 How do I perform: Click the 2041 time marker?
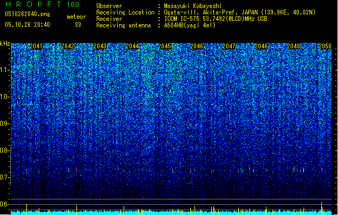[x=36, y=46]
